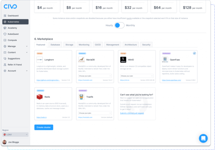
Task: Switch to the Storage tab
Action: pyautogui.click(x=69, y=45)
